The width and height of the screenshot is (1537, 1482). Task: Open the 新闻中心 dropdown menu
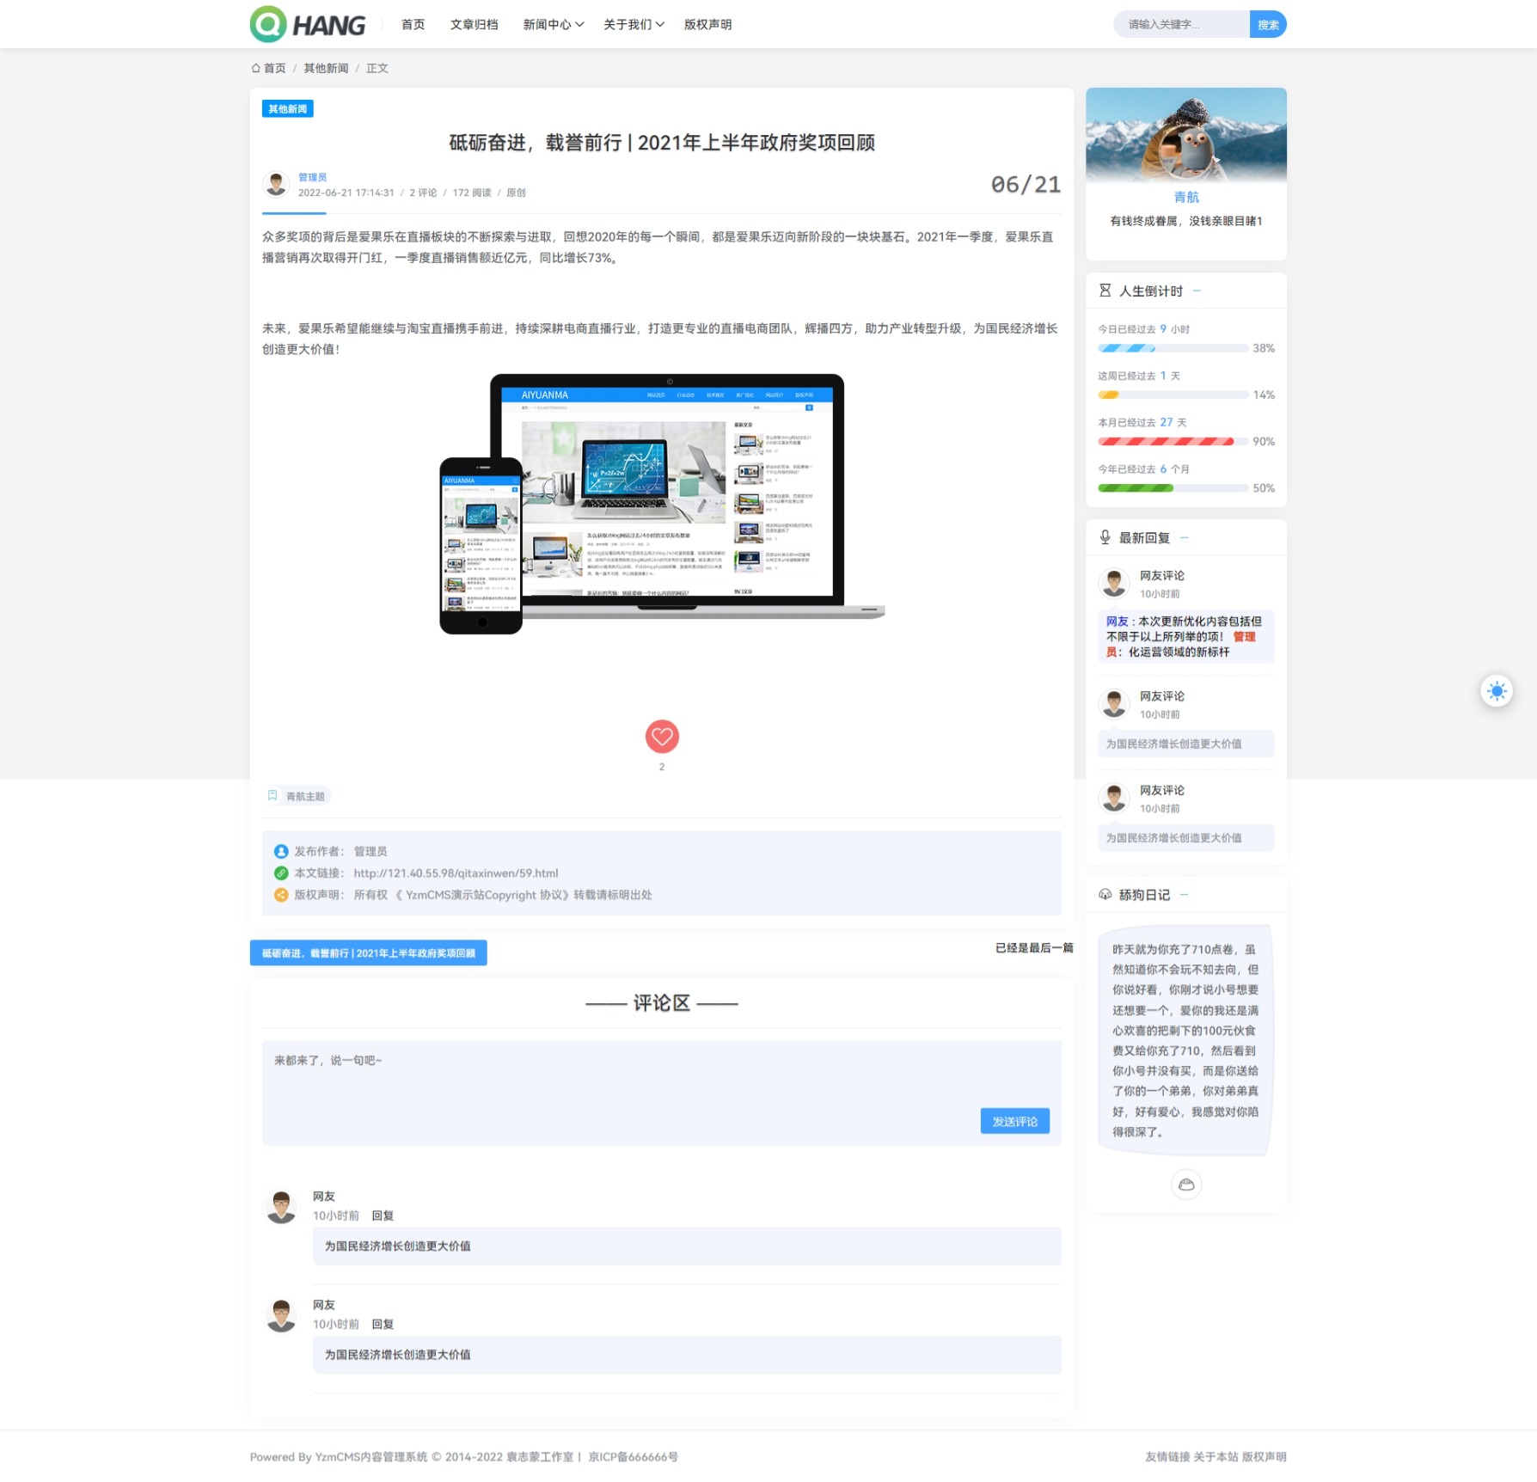click(553, 24)
